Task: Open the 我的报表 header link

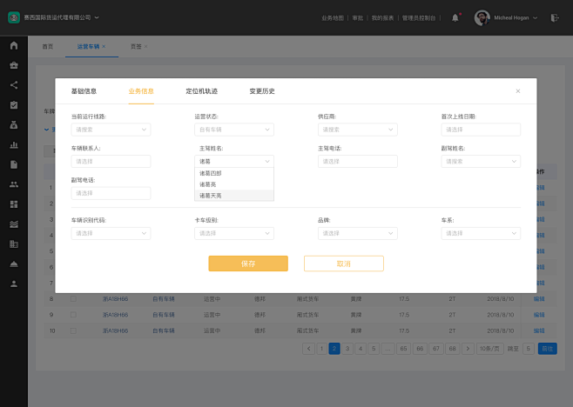Action: (382, 18)
